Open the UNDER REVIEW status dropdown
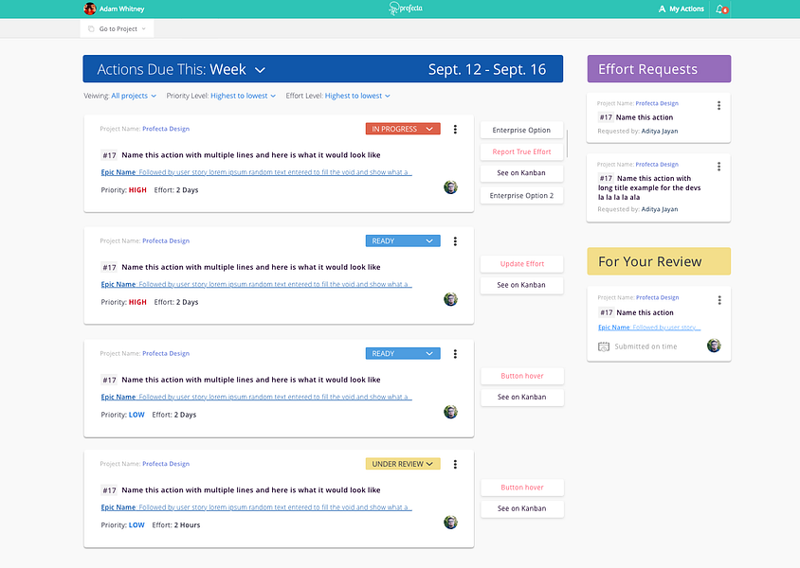This screenshot has width=800, height=568. [x=403, y=464]
